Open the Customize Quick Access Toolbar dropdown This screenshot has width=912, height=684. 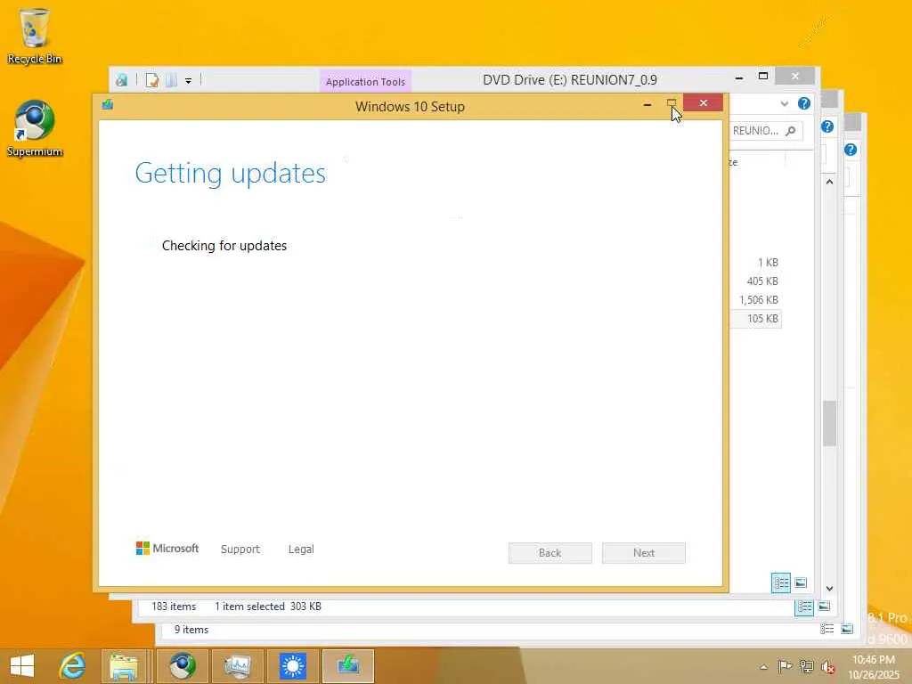pyautogui.click(x=189, y=81)
